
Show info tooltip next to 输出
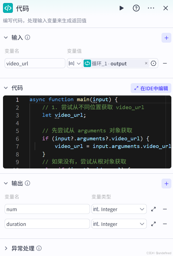point(27,183)
